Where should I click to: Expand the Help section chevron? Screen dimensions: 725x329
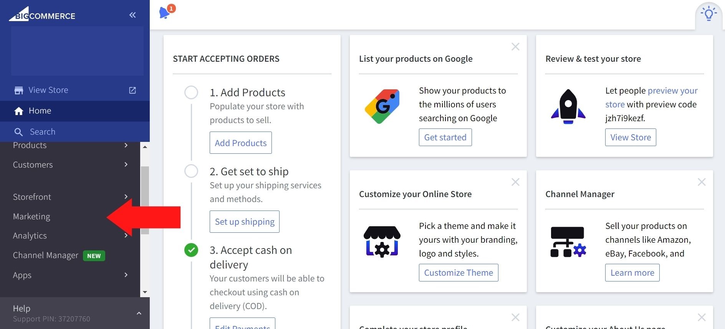coord(139,313)
